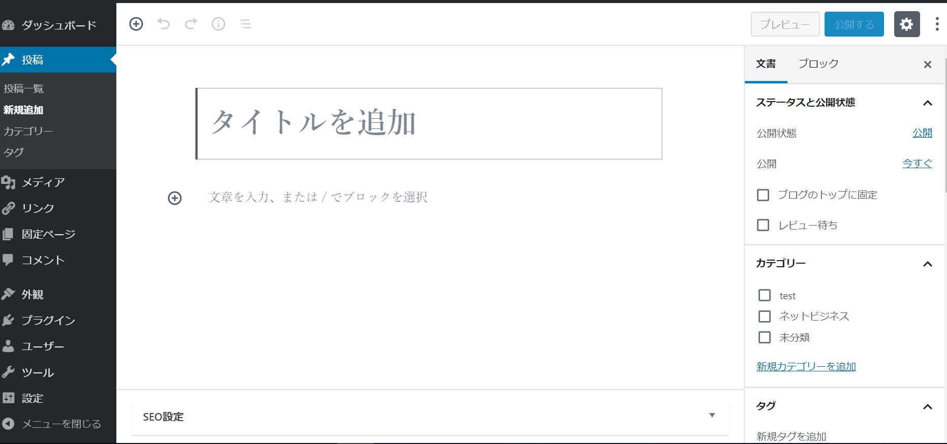Click the inline add block plus icon
The height and width of the screenshot is (444, 947).
(x=175, y=198)
